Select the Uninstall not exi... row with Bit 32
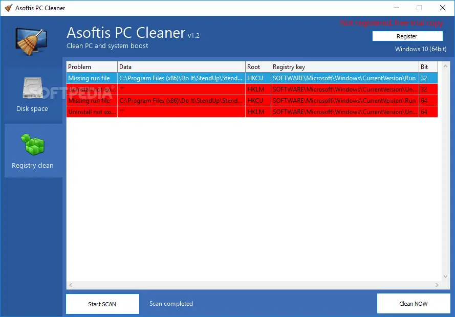The image size is (455, 317). pos(252,89)
